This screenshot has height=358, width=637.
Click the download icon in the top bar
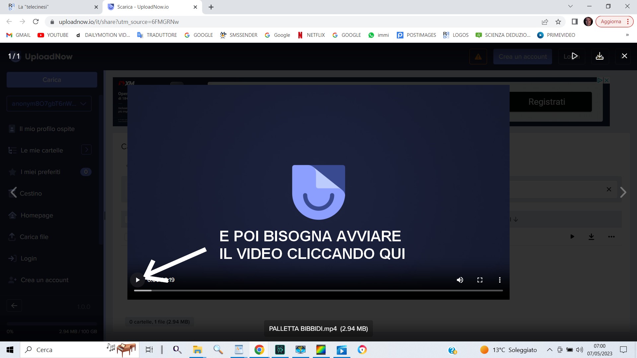(600, 56)
